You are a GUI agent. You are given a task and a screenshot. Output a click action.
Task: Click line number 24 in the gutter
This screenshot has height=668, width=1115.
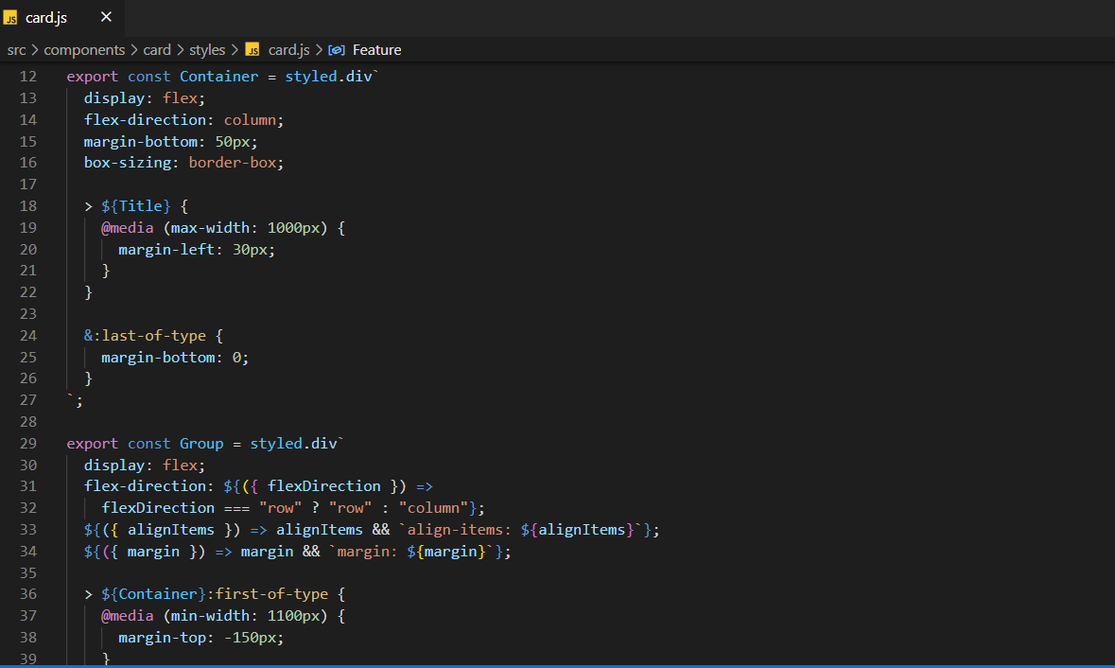27,335
